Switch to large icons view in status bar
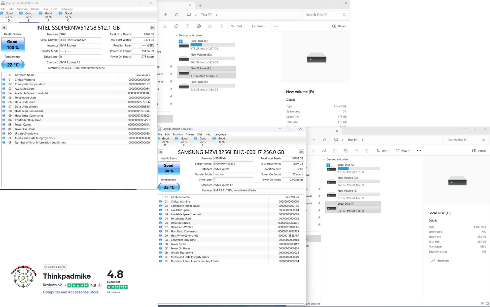The width and height of the screenshot is (490, 307). 487,304
